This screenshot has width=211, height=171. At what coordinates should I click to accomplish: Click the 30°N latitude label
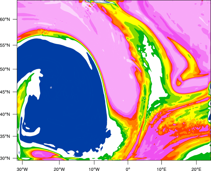point(5,158)
